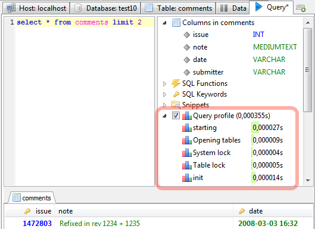Select the Opening tables profile row
The image size is (315, 229).
point(232,140)
